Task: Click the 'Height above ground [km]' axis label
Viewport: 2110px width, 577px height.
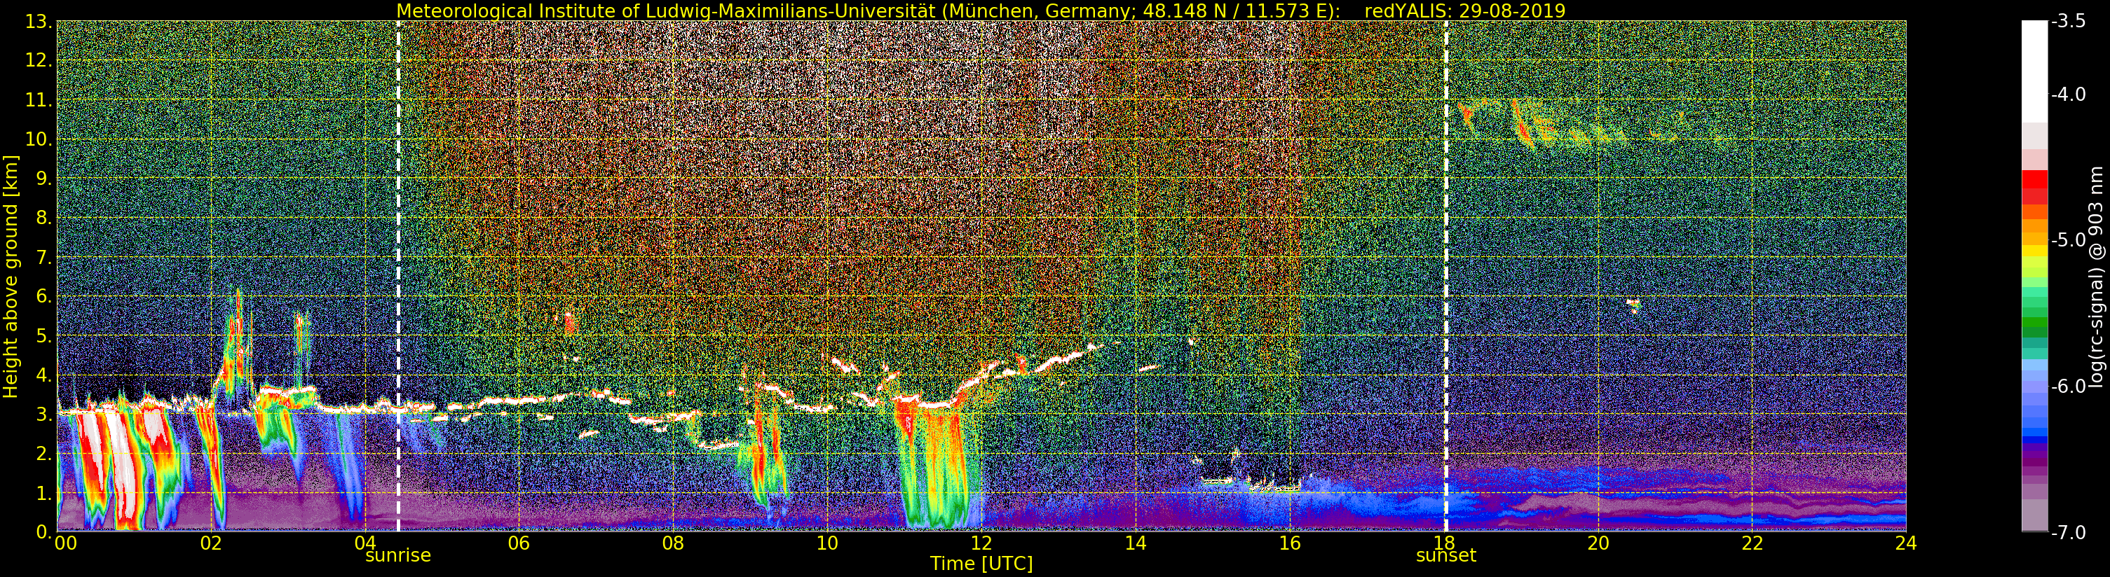Action: (11, 277)
